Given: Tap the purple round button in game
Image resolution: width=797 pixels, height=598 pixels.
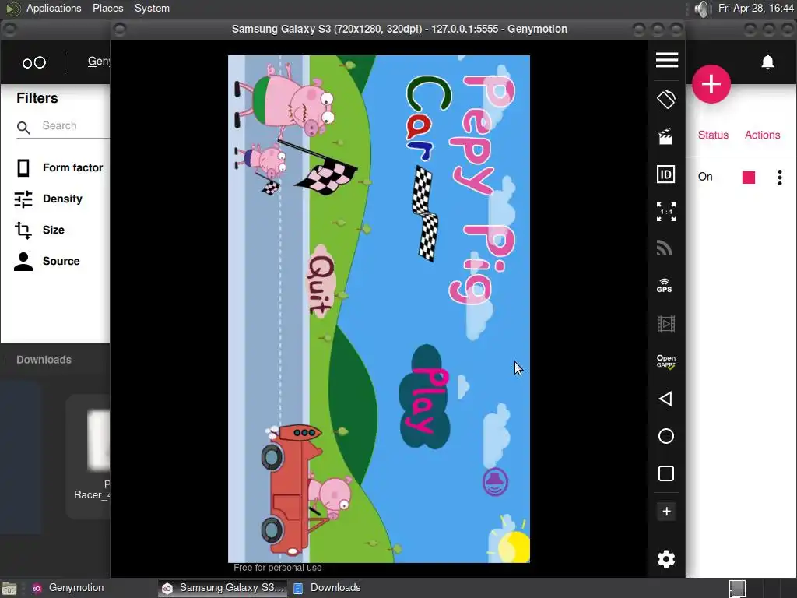Looking at the screenshot, I should [x=495, y=481].
